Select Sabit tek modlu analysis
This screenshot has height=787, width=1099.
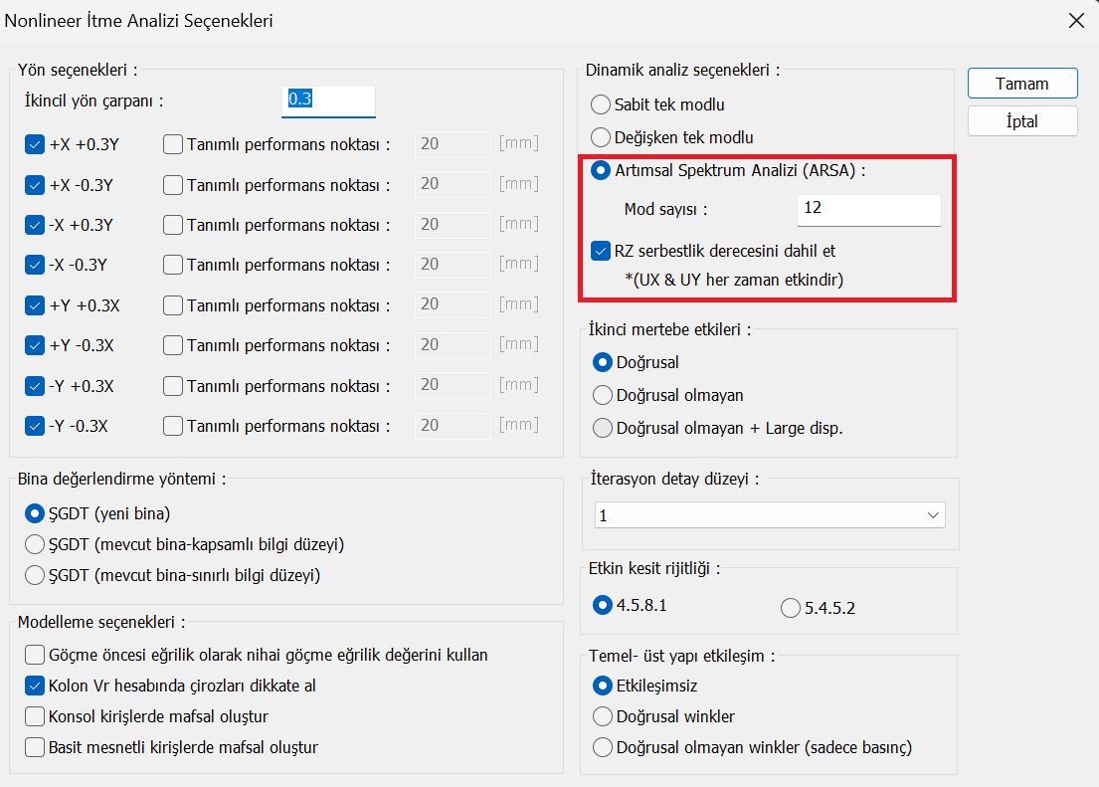tap(601, 104)
